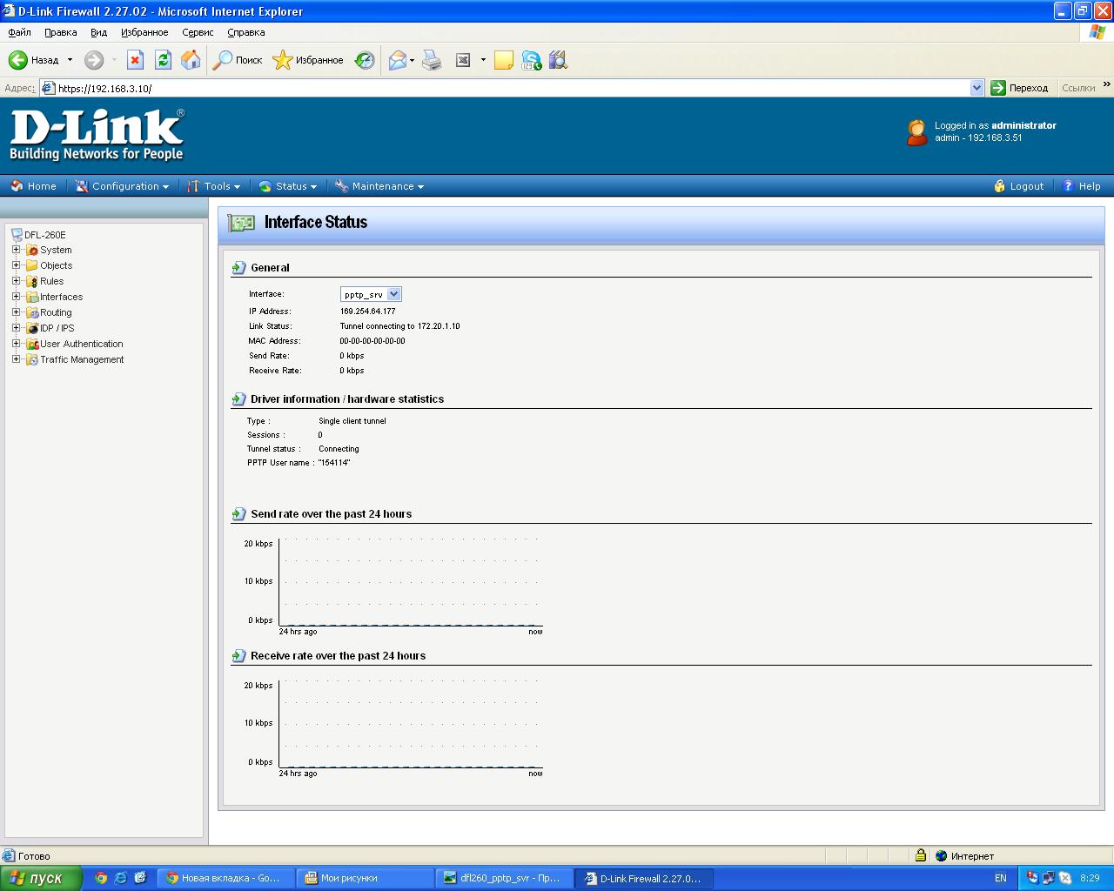The image size is (1114, 891).
Task: Click the Mail envelope toolbar icon
Action: coord(398,60)
